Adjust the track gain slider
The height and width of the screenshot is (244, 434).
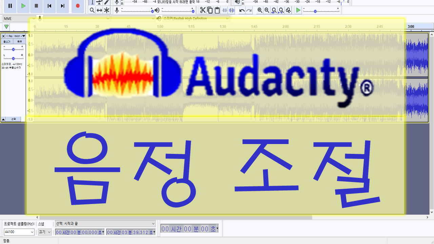click(x=13, y=49)
